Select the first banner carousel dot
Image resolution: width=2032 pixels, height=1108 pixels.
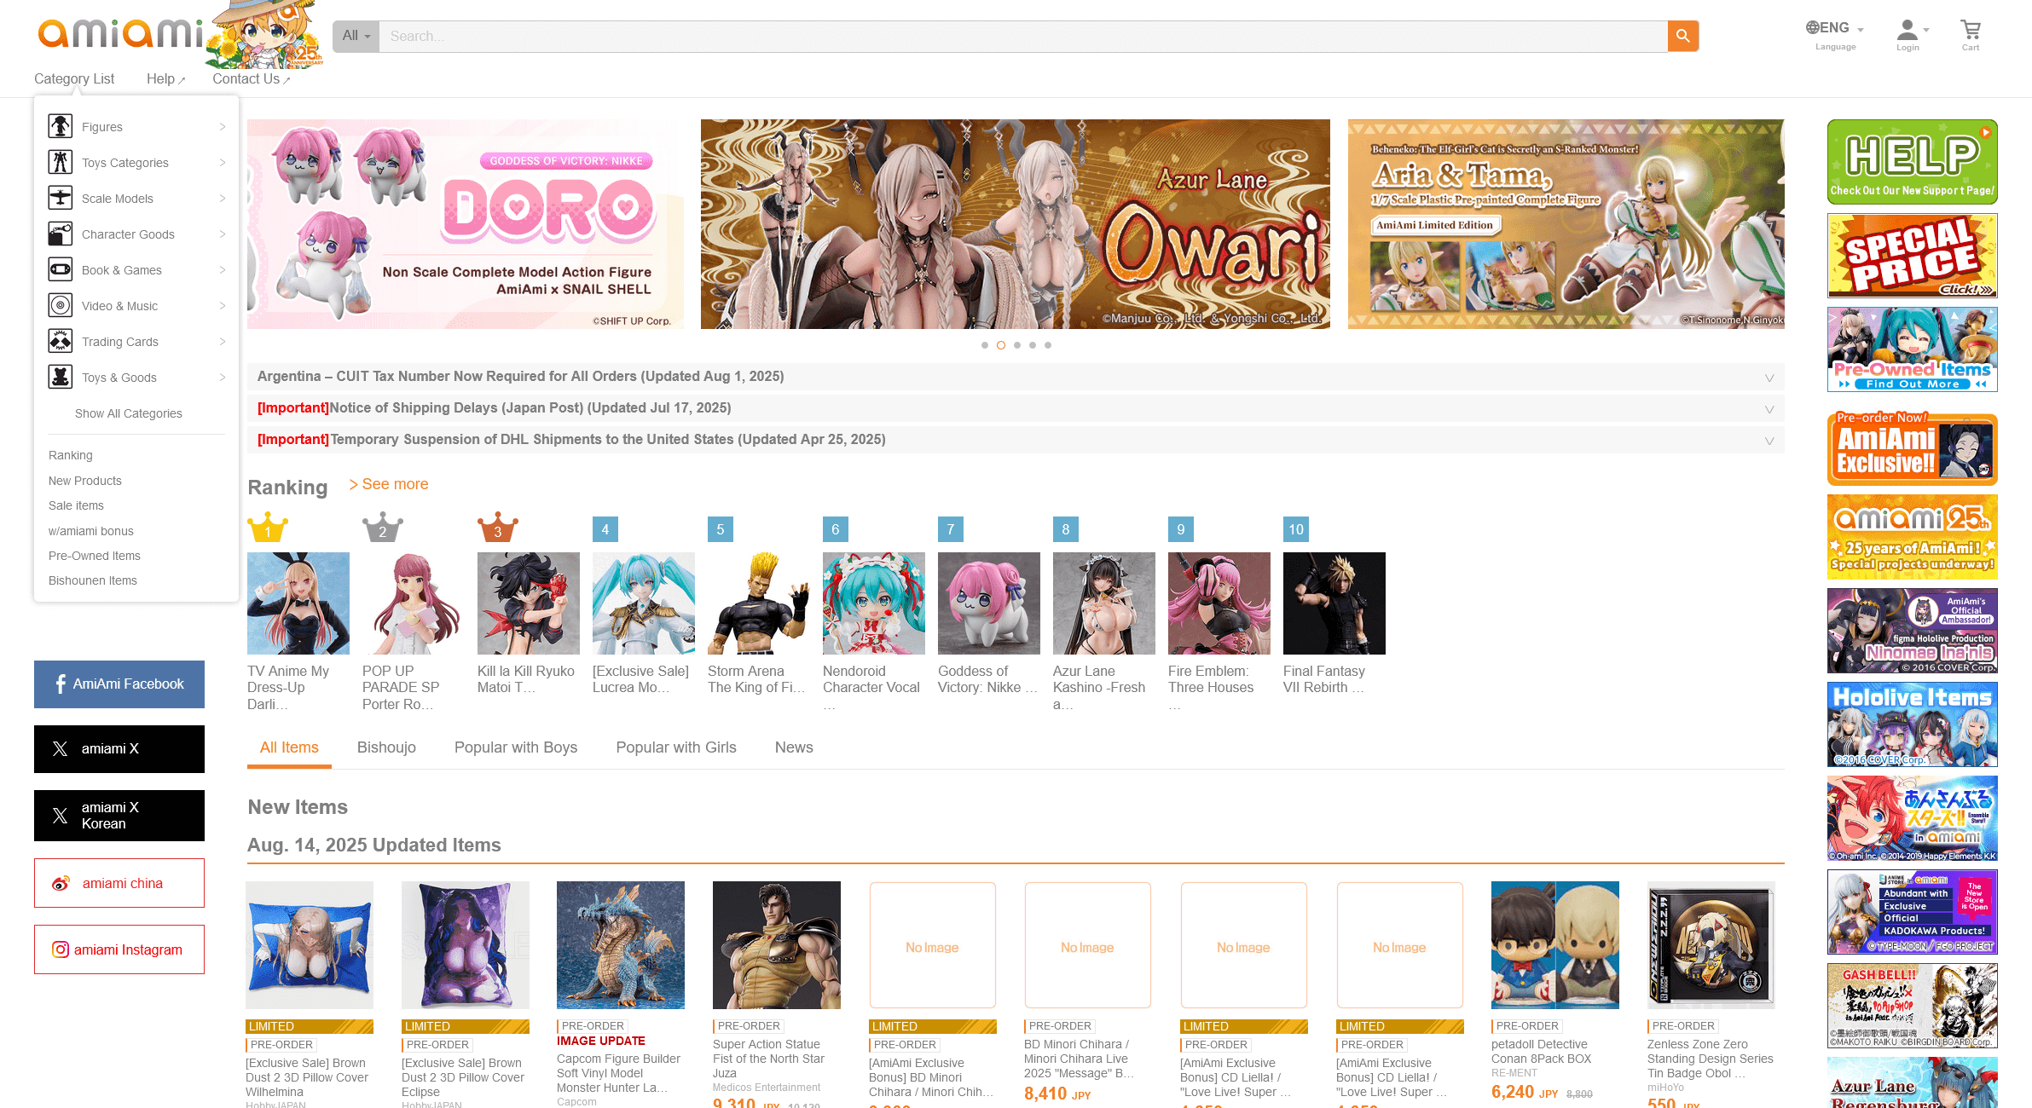pyautogui.click(x=985, y=345)
